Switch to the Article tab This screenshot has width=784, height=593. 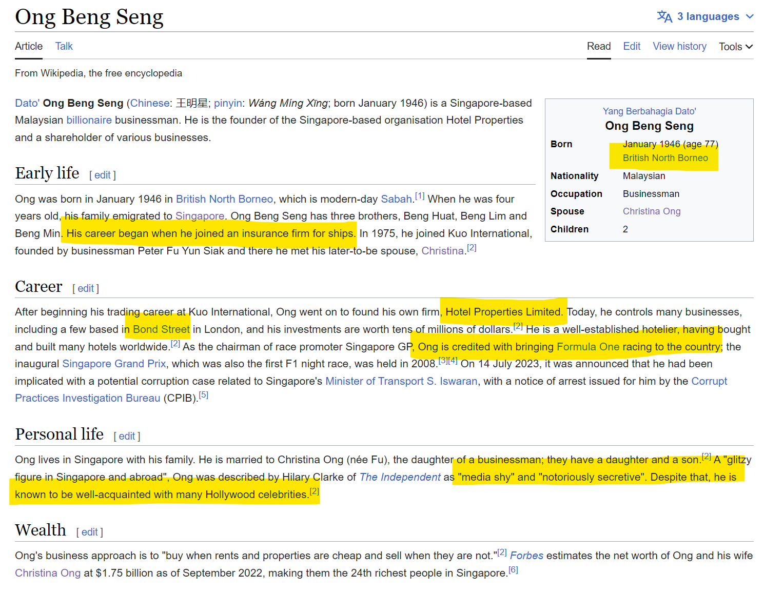tap(29, 46)
